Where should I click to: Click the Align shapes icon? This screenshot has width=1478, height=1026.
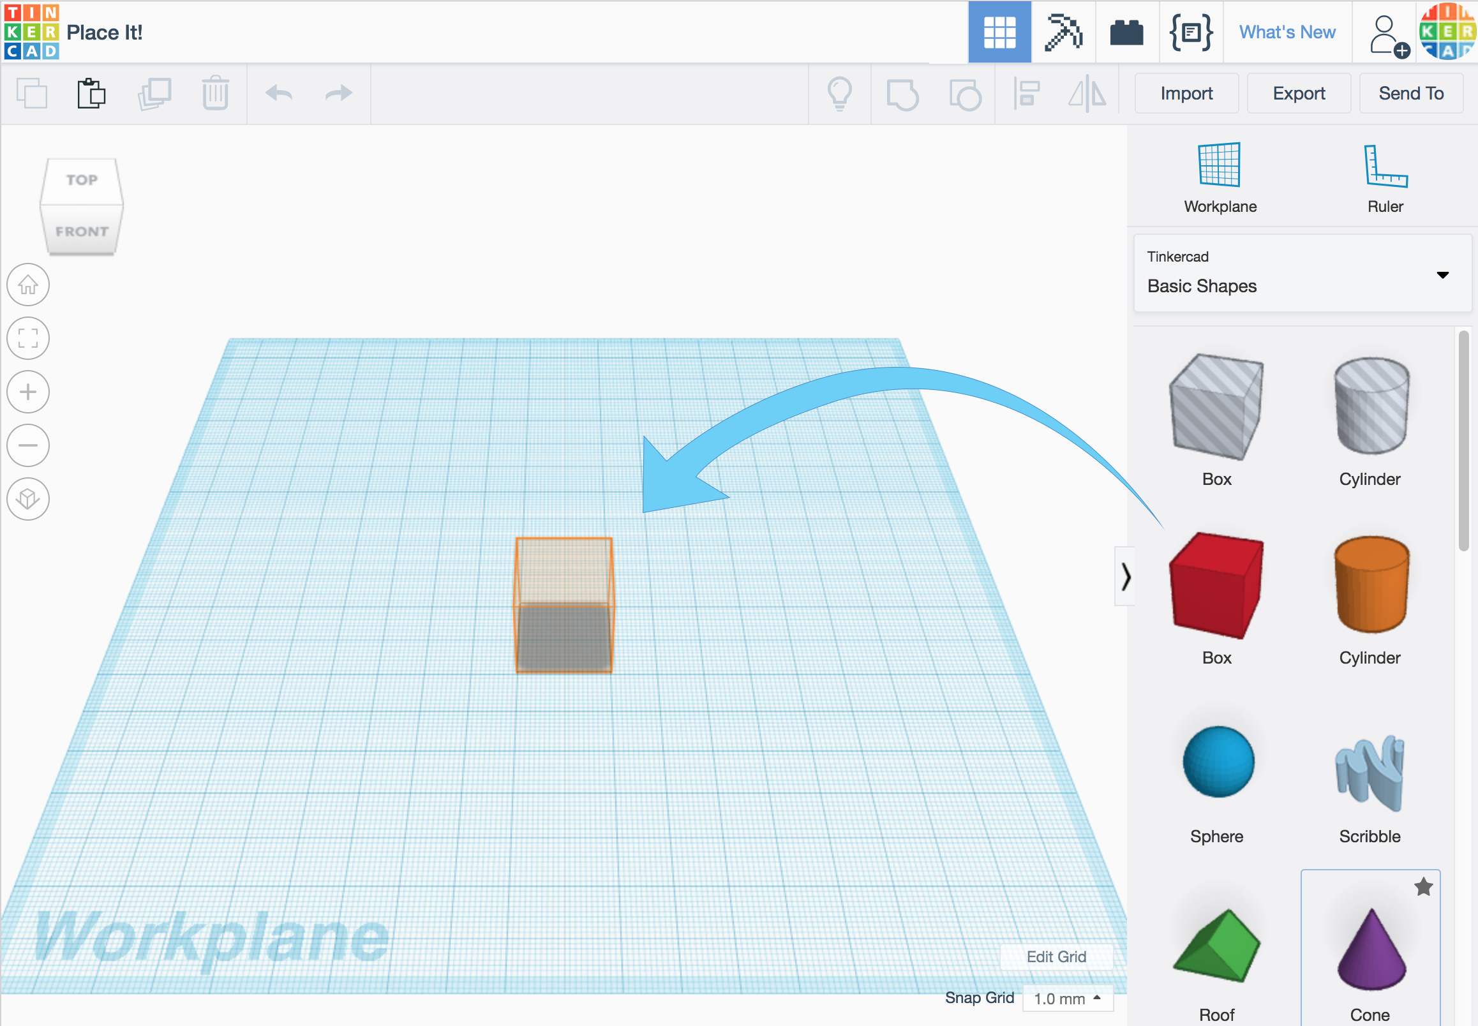coord(1027,94)
